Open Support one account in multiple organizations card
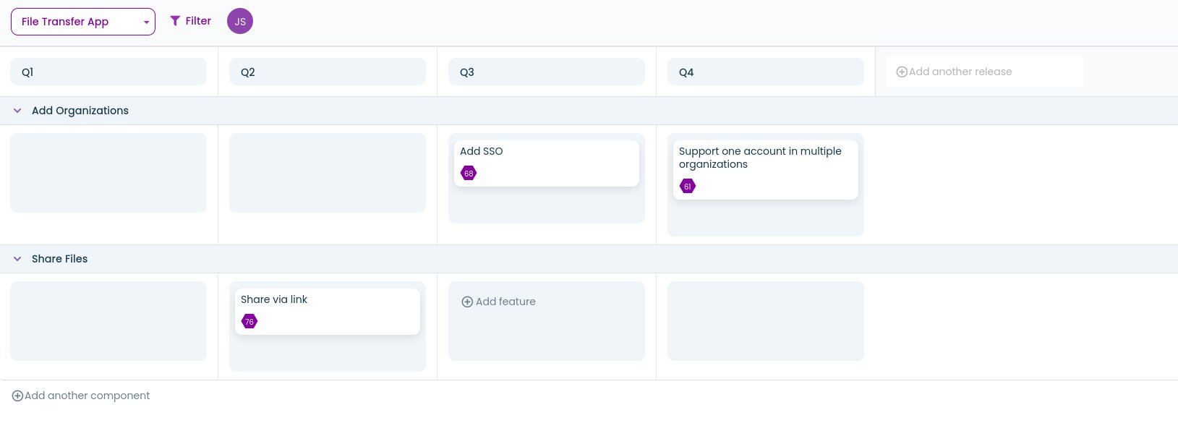Image resolution: width=1178 pixels, height=444 pixels. (x=766, y=163)
